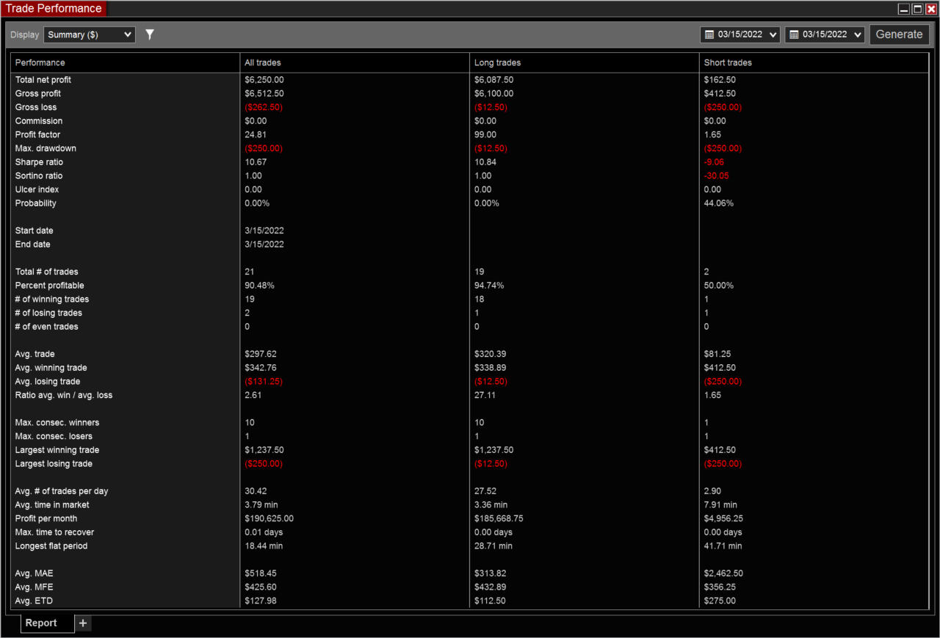Close the Trade Performance window
Screen dimensions: 940x638
[x=930, y=9]
